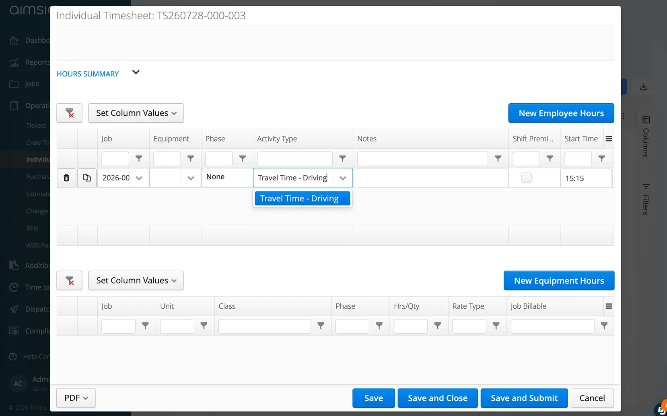Open the PDF dropdown button
Viewport: 667px width, 416px height.
click(76, 398)
